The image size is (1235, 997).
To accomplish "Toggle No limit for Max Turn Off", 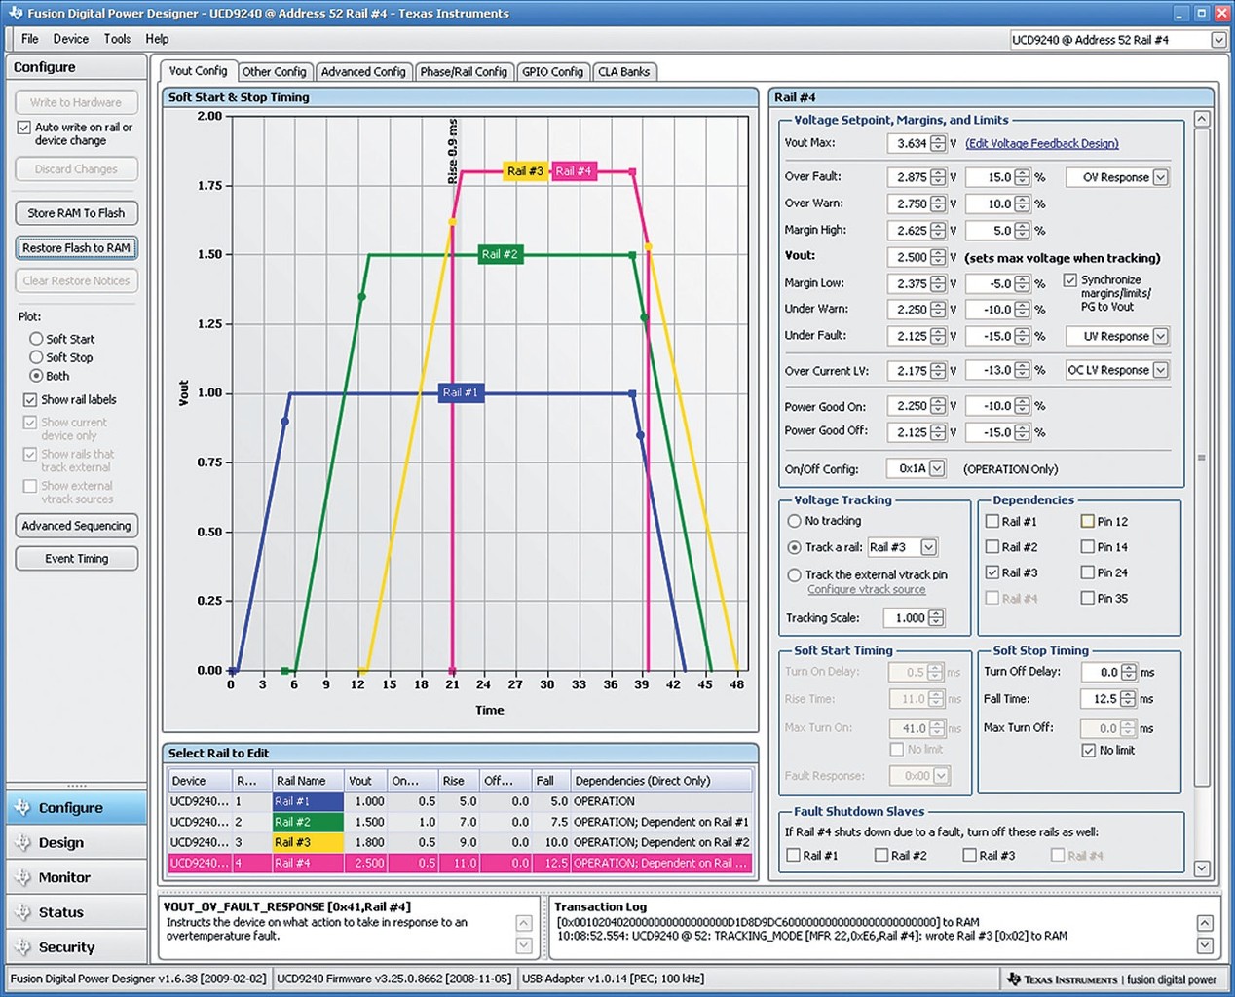I will pyautogui.click(x=1089, y=751).
